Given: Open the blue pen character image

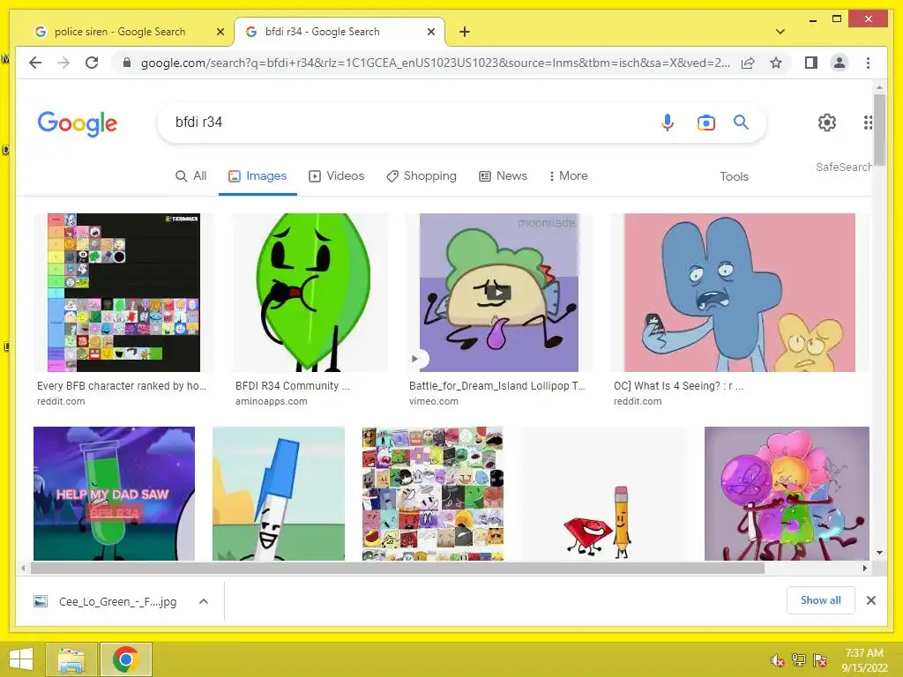Looking at the screenshot, I should click(x=279, y=494).
